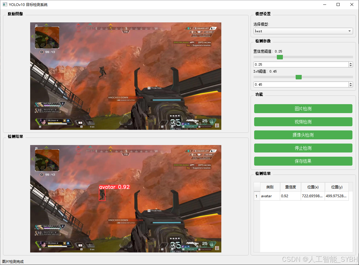Click the 位置(y) column header
The width and height of the screenshot is (359, 265).
[337, 187]
